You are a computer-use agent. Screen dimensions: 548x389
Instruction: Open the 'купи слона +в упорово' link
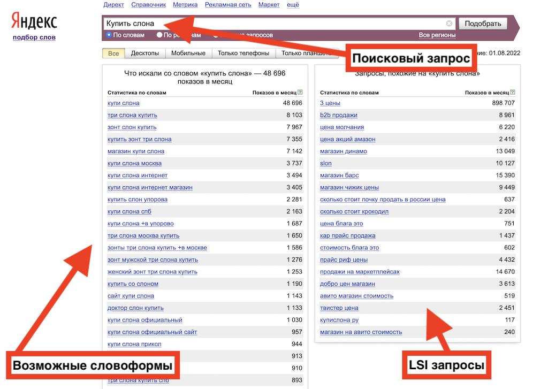(x=141, y=224)
